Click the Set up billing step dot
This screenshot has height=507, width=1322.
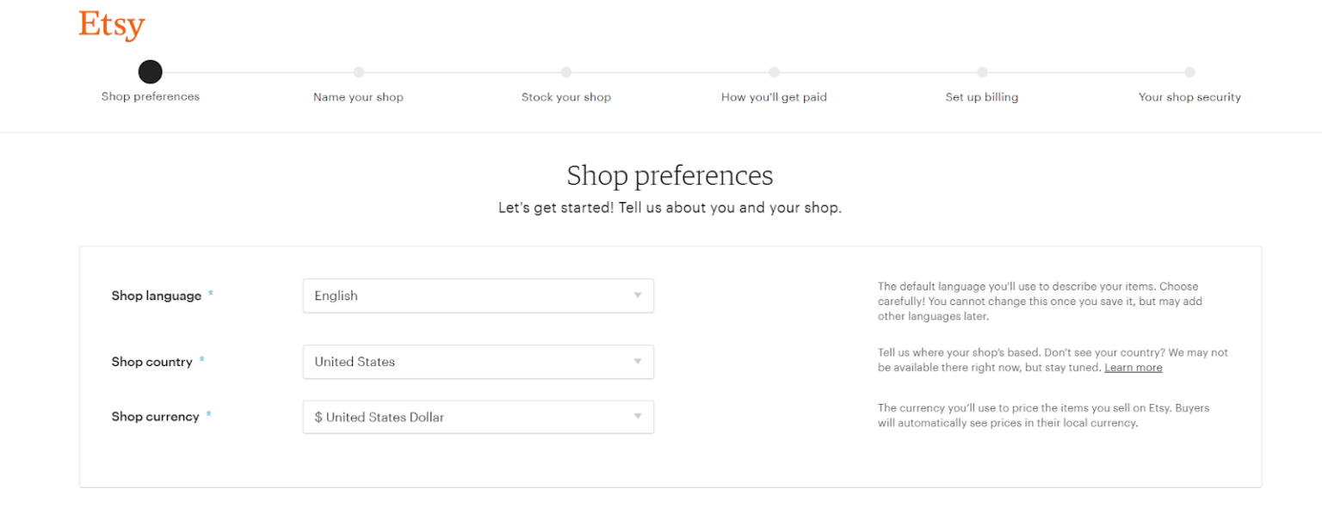point(982,72)
